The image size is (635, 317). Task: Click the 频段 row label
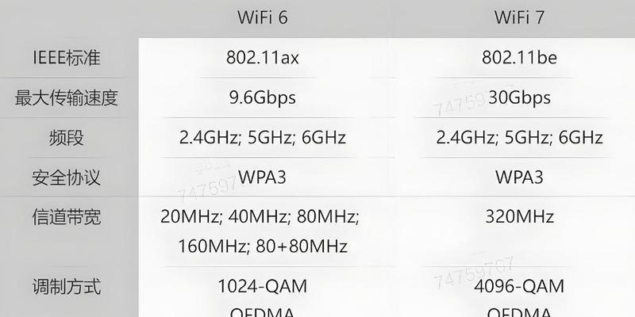[x=67, y=138]
